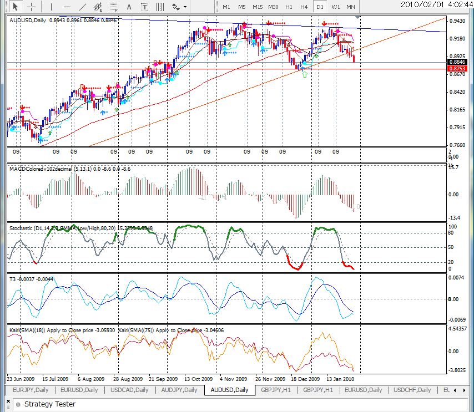Close the Strategy Tester panel

click(8, 401)
